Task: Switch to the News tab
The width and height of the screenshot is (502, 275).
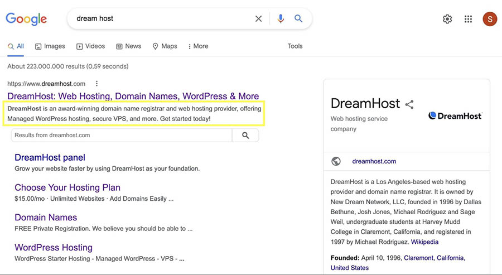Action: coord(129,46)
